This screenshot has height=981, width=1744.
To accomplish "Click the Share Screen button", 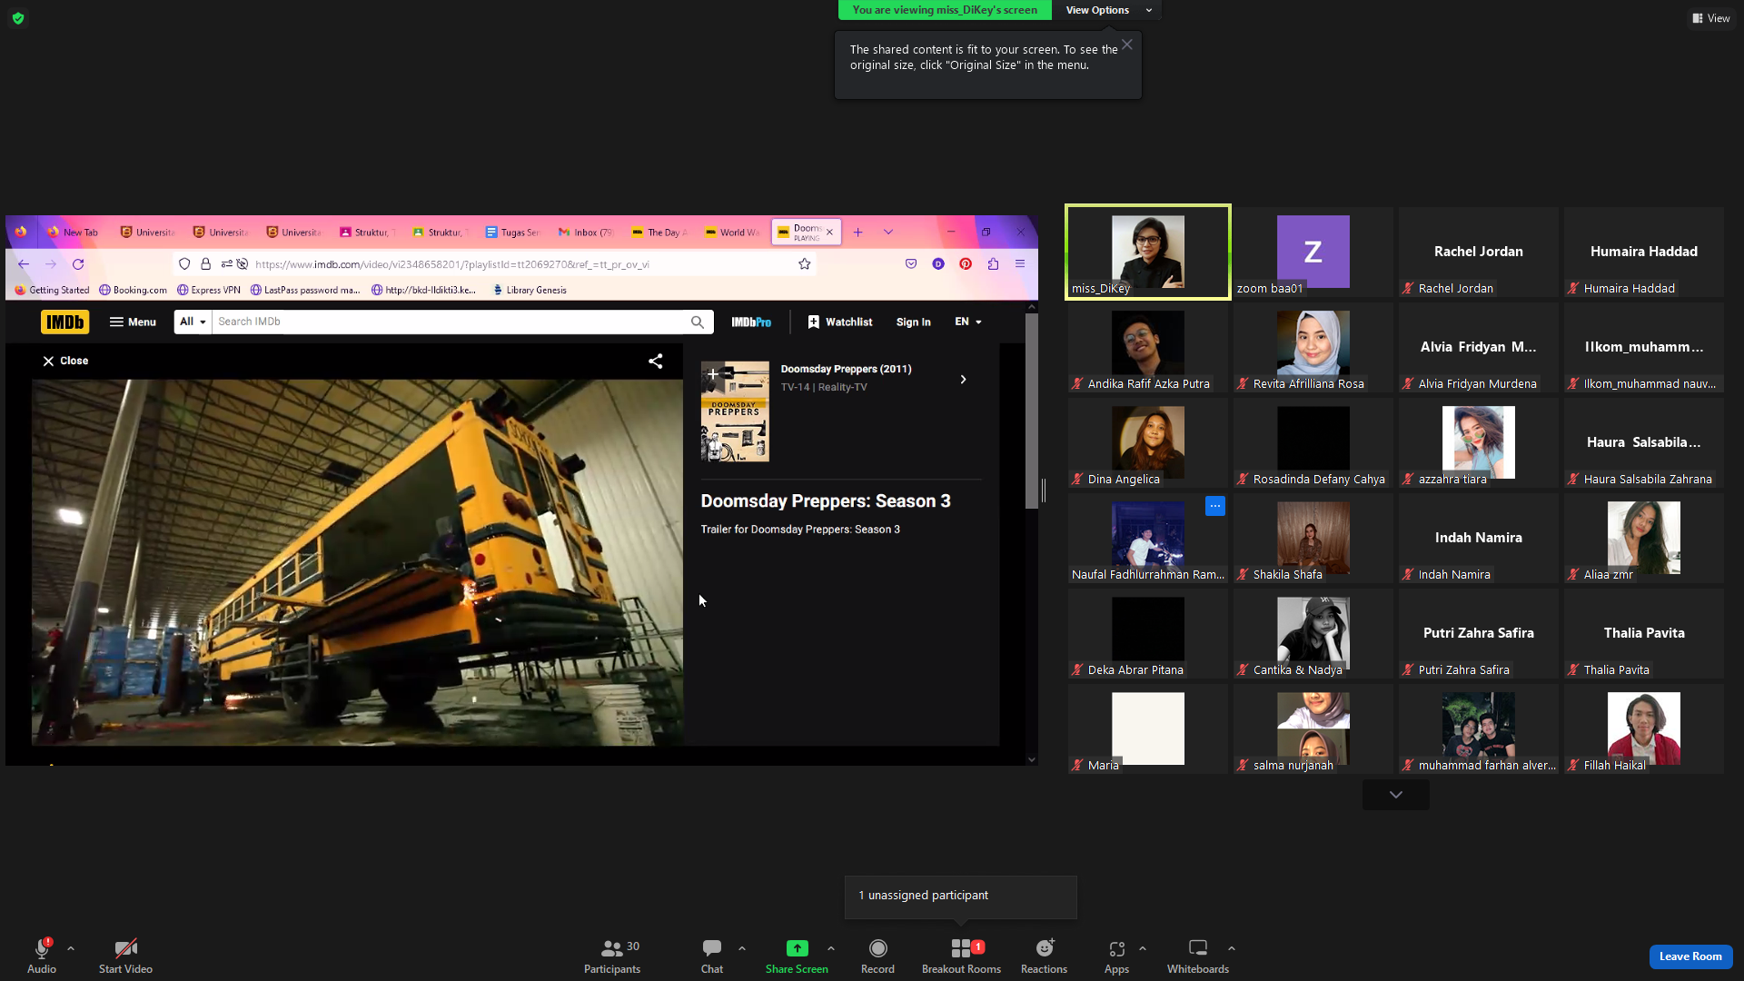I will pyautogui.click(x=797, y=956).
